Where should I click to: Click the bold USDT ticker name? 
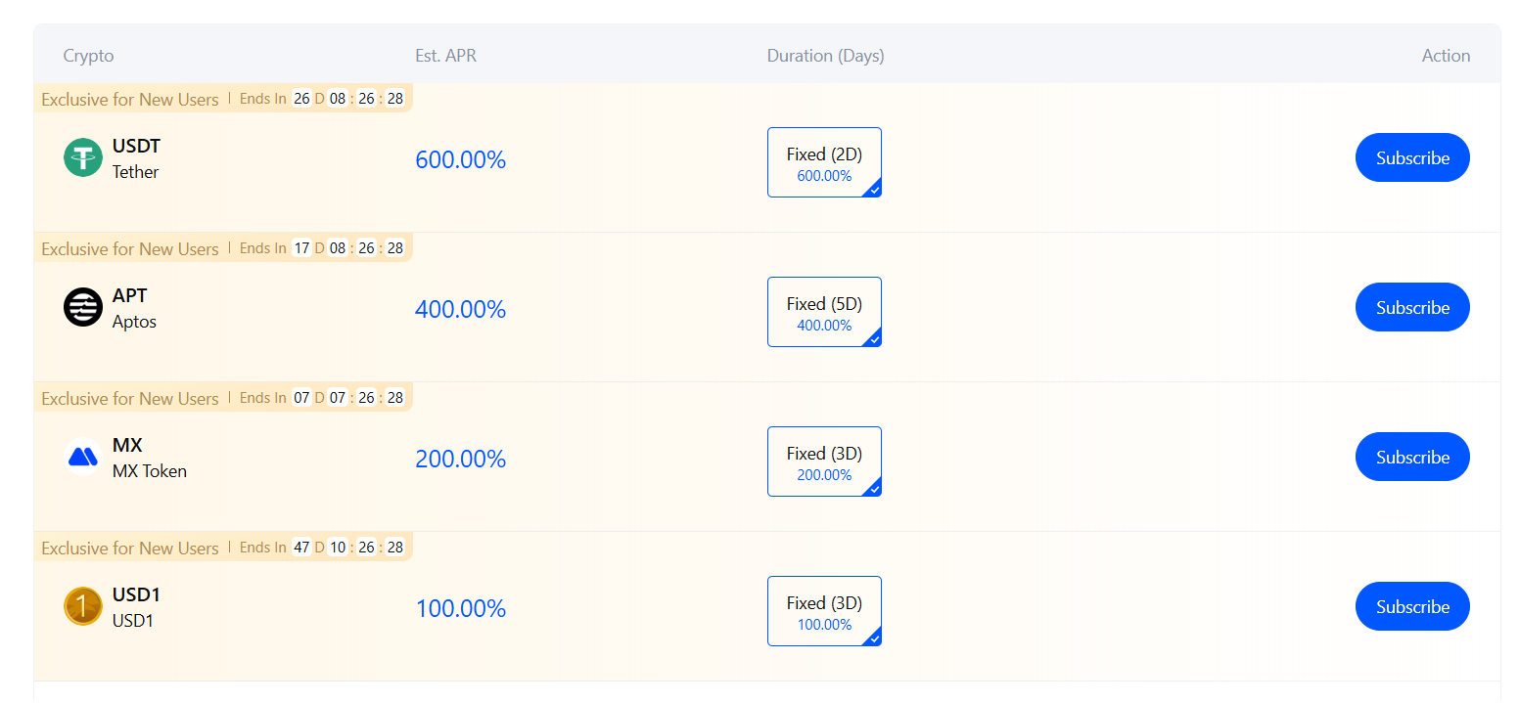[136, 146]
